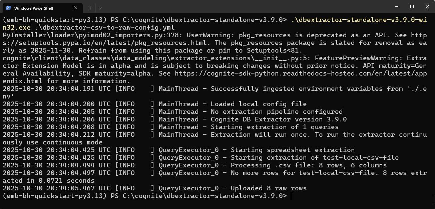The width and height of the screenshot is (435, 209).
Task: Close the Windows PowerShell tab
Action: tap(76, 8)
